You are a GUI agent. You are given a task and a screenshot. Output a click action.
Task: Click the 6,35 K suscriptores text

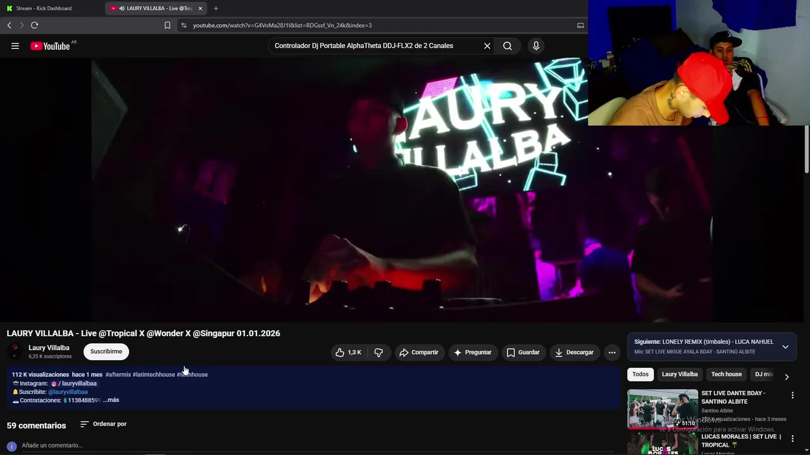pyautogui.click(x=50, y=356)
